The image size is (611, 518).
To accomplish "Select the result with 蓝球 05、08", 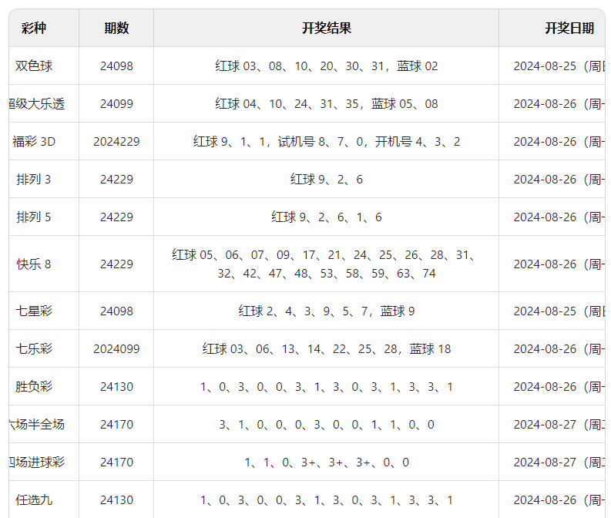I will coord(326,104).
